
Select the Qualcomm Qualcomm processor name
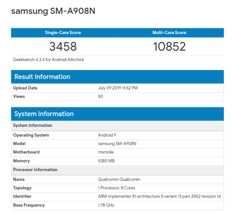119,179
